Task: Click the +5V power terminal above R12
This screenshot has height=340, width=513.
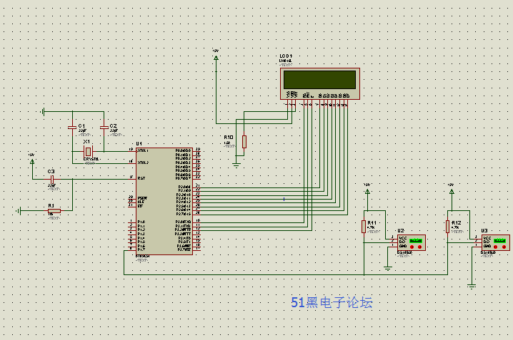Action: coord(451,189)
